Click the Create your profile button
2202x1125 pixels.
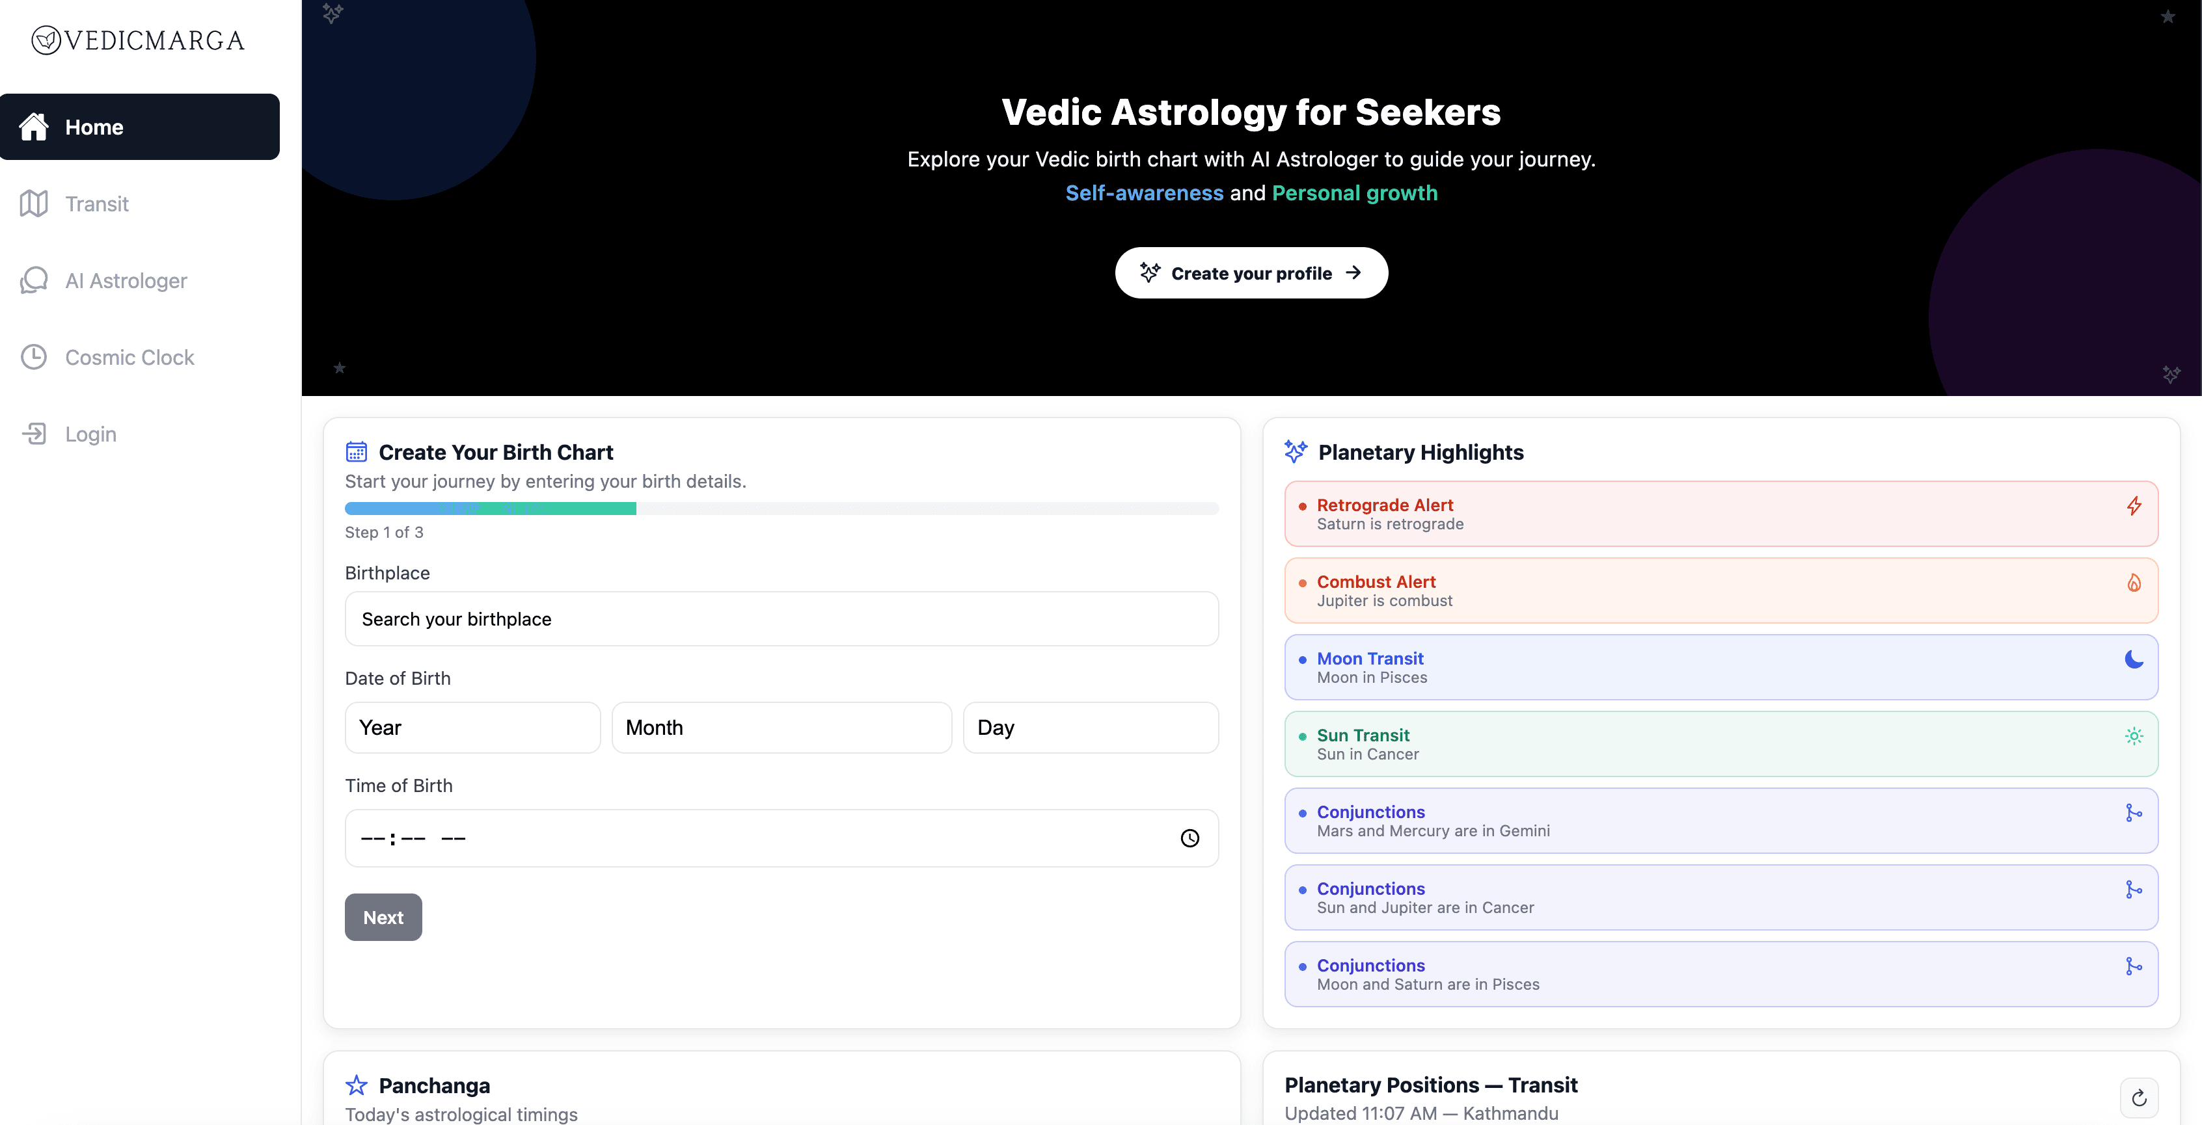[1251, 272]
